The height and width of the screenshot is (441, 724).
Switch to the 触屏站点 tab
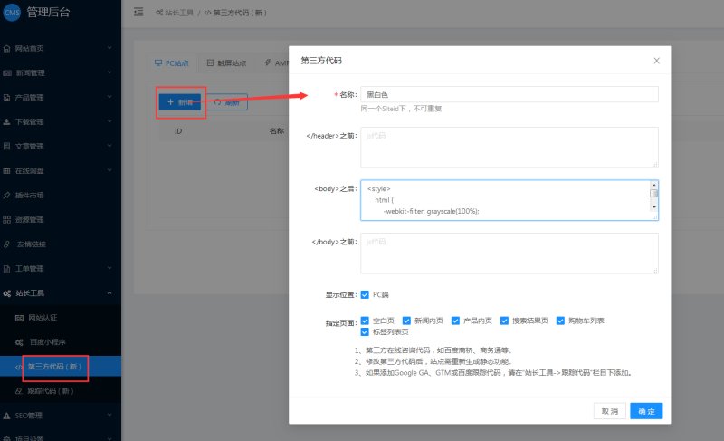pyautogui.click(x=225, y=63)
